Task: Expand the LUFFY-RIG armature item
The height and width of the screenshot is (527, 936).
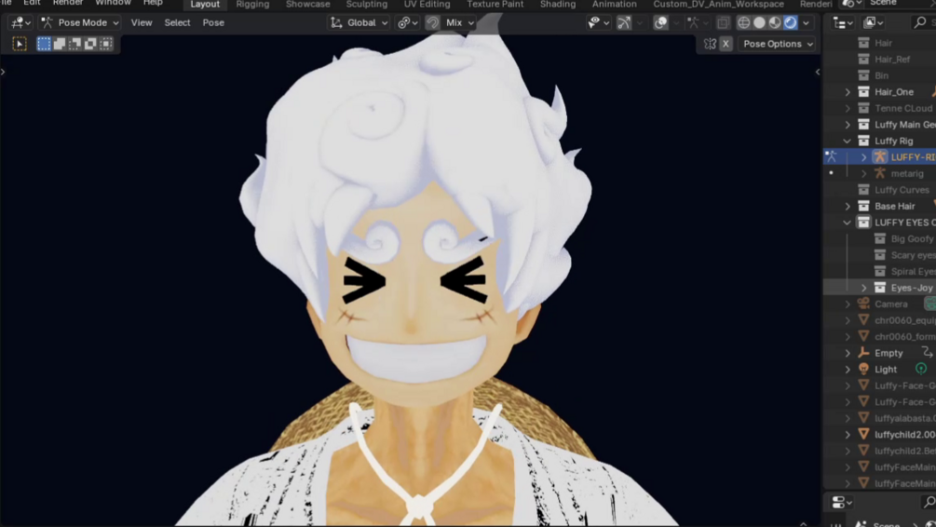Action: [x=863, y=157]
